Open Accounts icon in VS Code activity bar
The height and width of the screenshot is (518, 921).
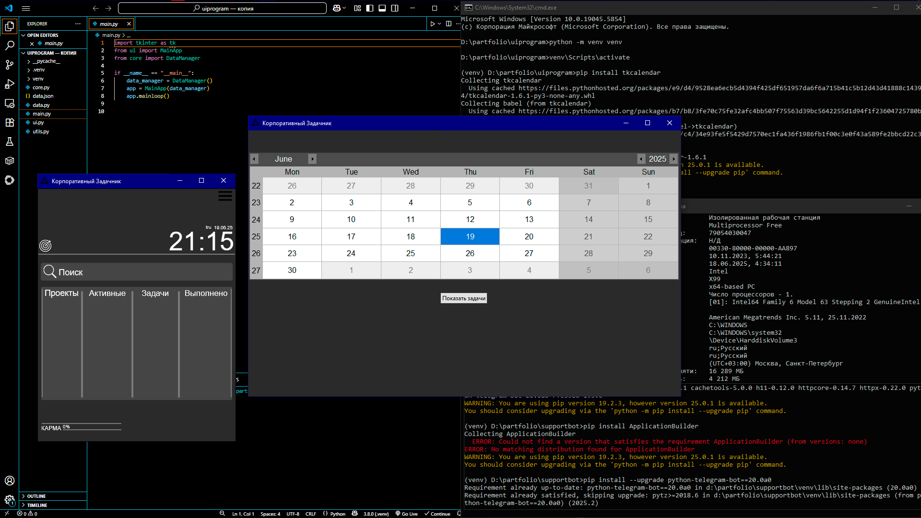(10, 481)
